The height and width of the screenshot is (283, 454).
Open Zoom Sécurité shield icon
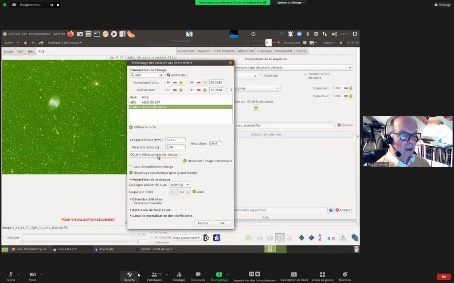[x=129, y=276]
